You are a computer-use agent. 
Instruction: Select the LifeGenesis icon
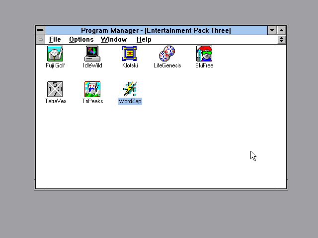167,54
